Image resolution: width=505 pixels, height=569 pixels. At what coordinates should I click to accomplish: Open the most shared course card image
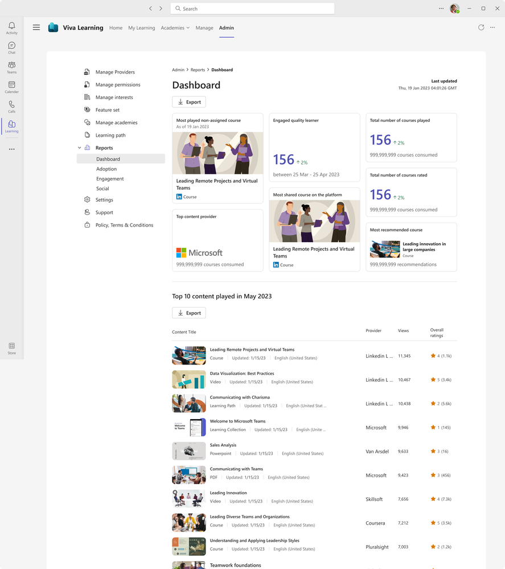(x=314, y=221)
